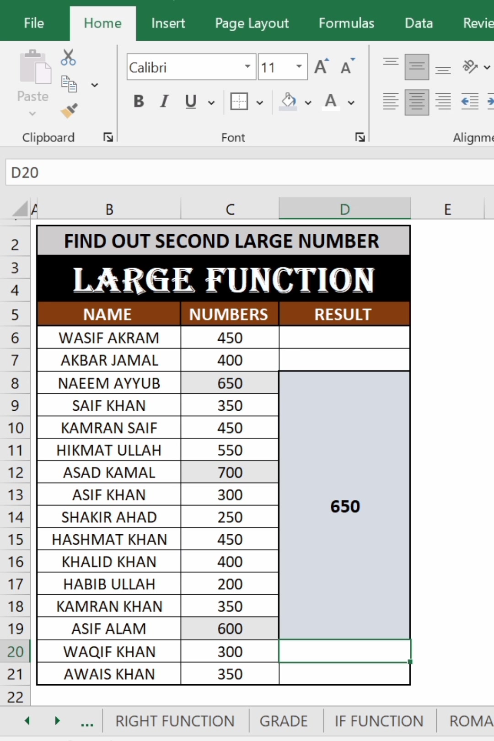The width and height of the screenshot is (494, 741).
Task: Open the Fill Color dropdown arrow
Action: 308,102
